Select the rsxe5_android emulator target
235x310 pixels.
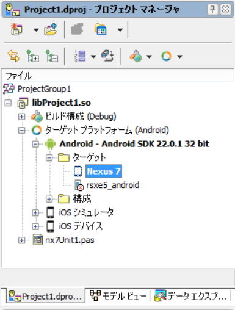click(x=113, y=185)
